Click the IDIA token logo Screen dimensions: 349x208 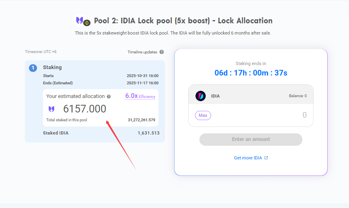(x=201, y=96)
